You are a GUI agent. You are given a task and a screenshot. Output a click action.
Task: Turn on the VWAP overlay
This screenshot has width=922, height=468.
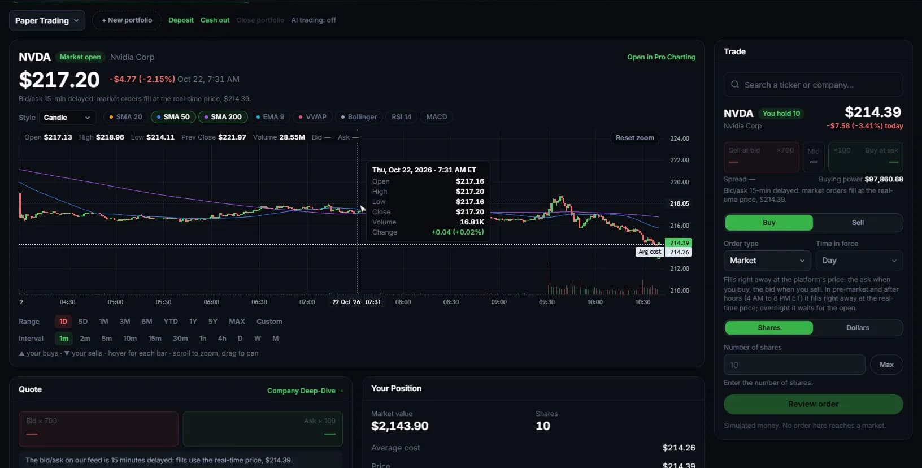312,117
